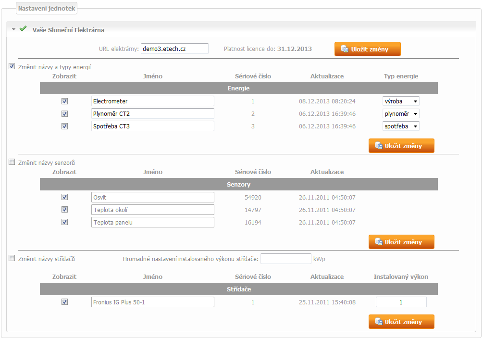
Task: Toggle 'Změnit názvy a typy energií' checkbox
Action: pyautogui.click(x=12, y=67)
